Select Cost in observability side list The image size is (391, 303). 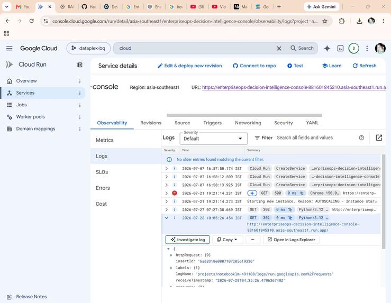coord(126,204)
